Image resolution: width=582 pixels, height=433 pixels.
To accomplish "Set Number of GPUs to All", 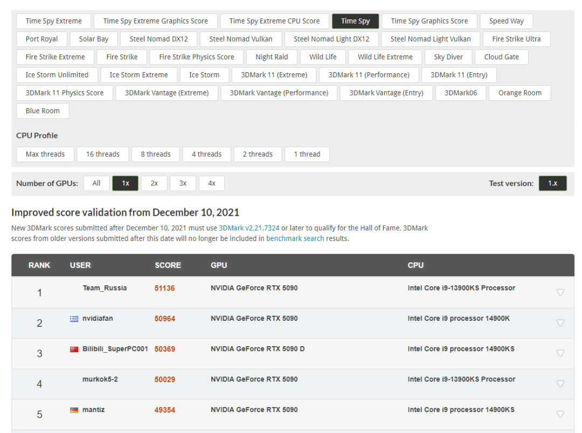I will click(x=96, y=183).
